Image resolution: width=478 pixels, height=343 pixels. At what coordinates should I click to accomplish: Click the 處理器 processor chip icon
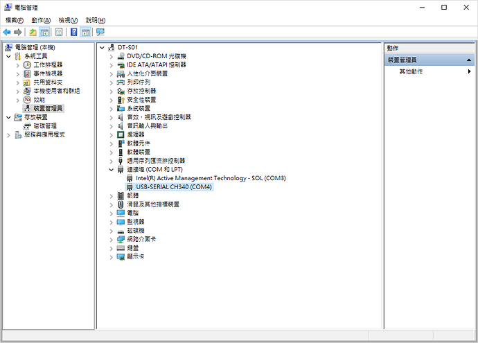tap(121, 134)
